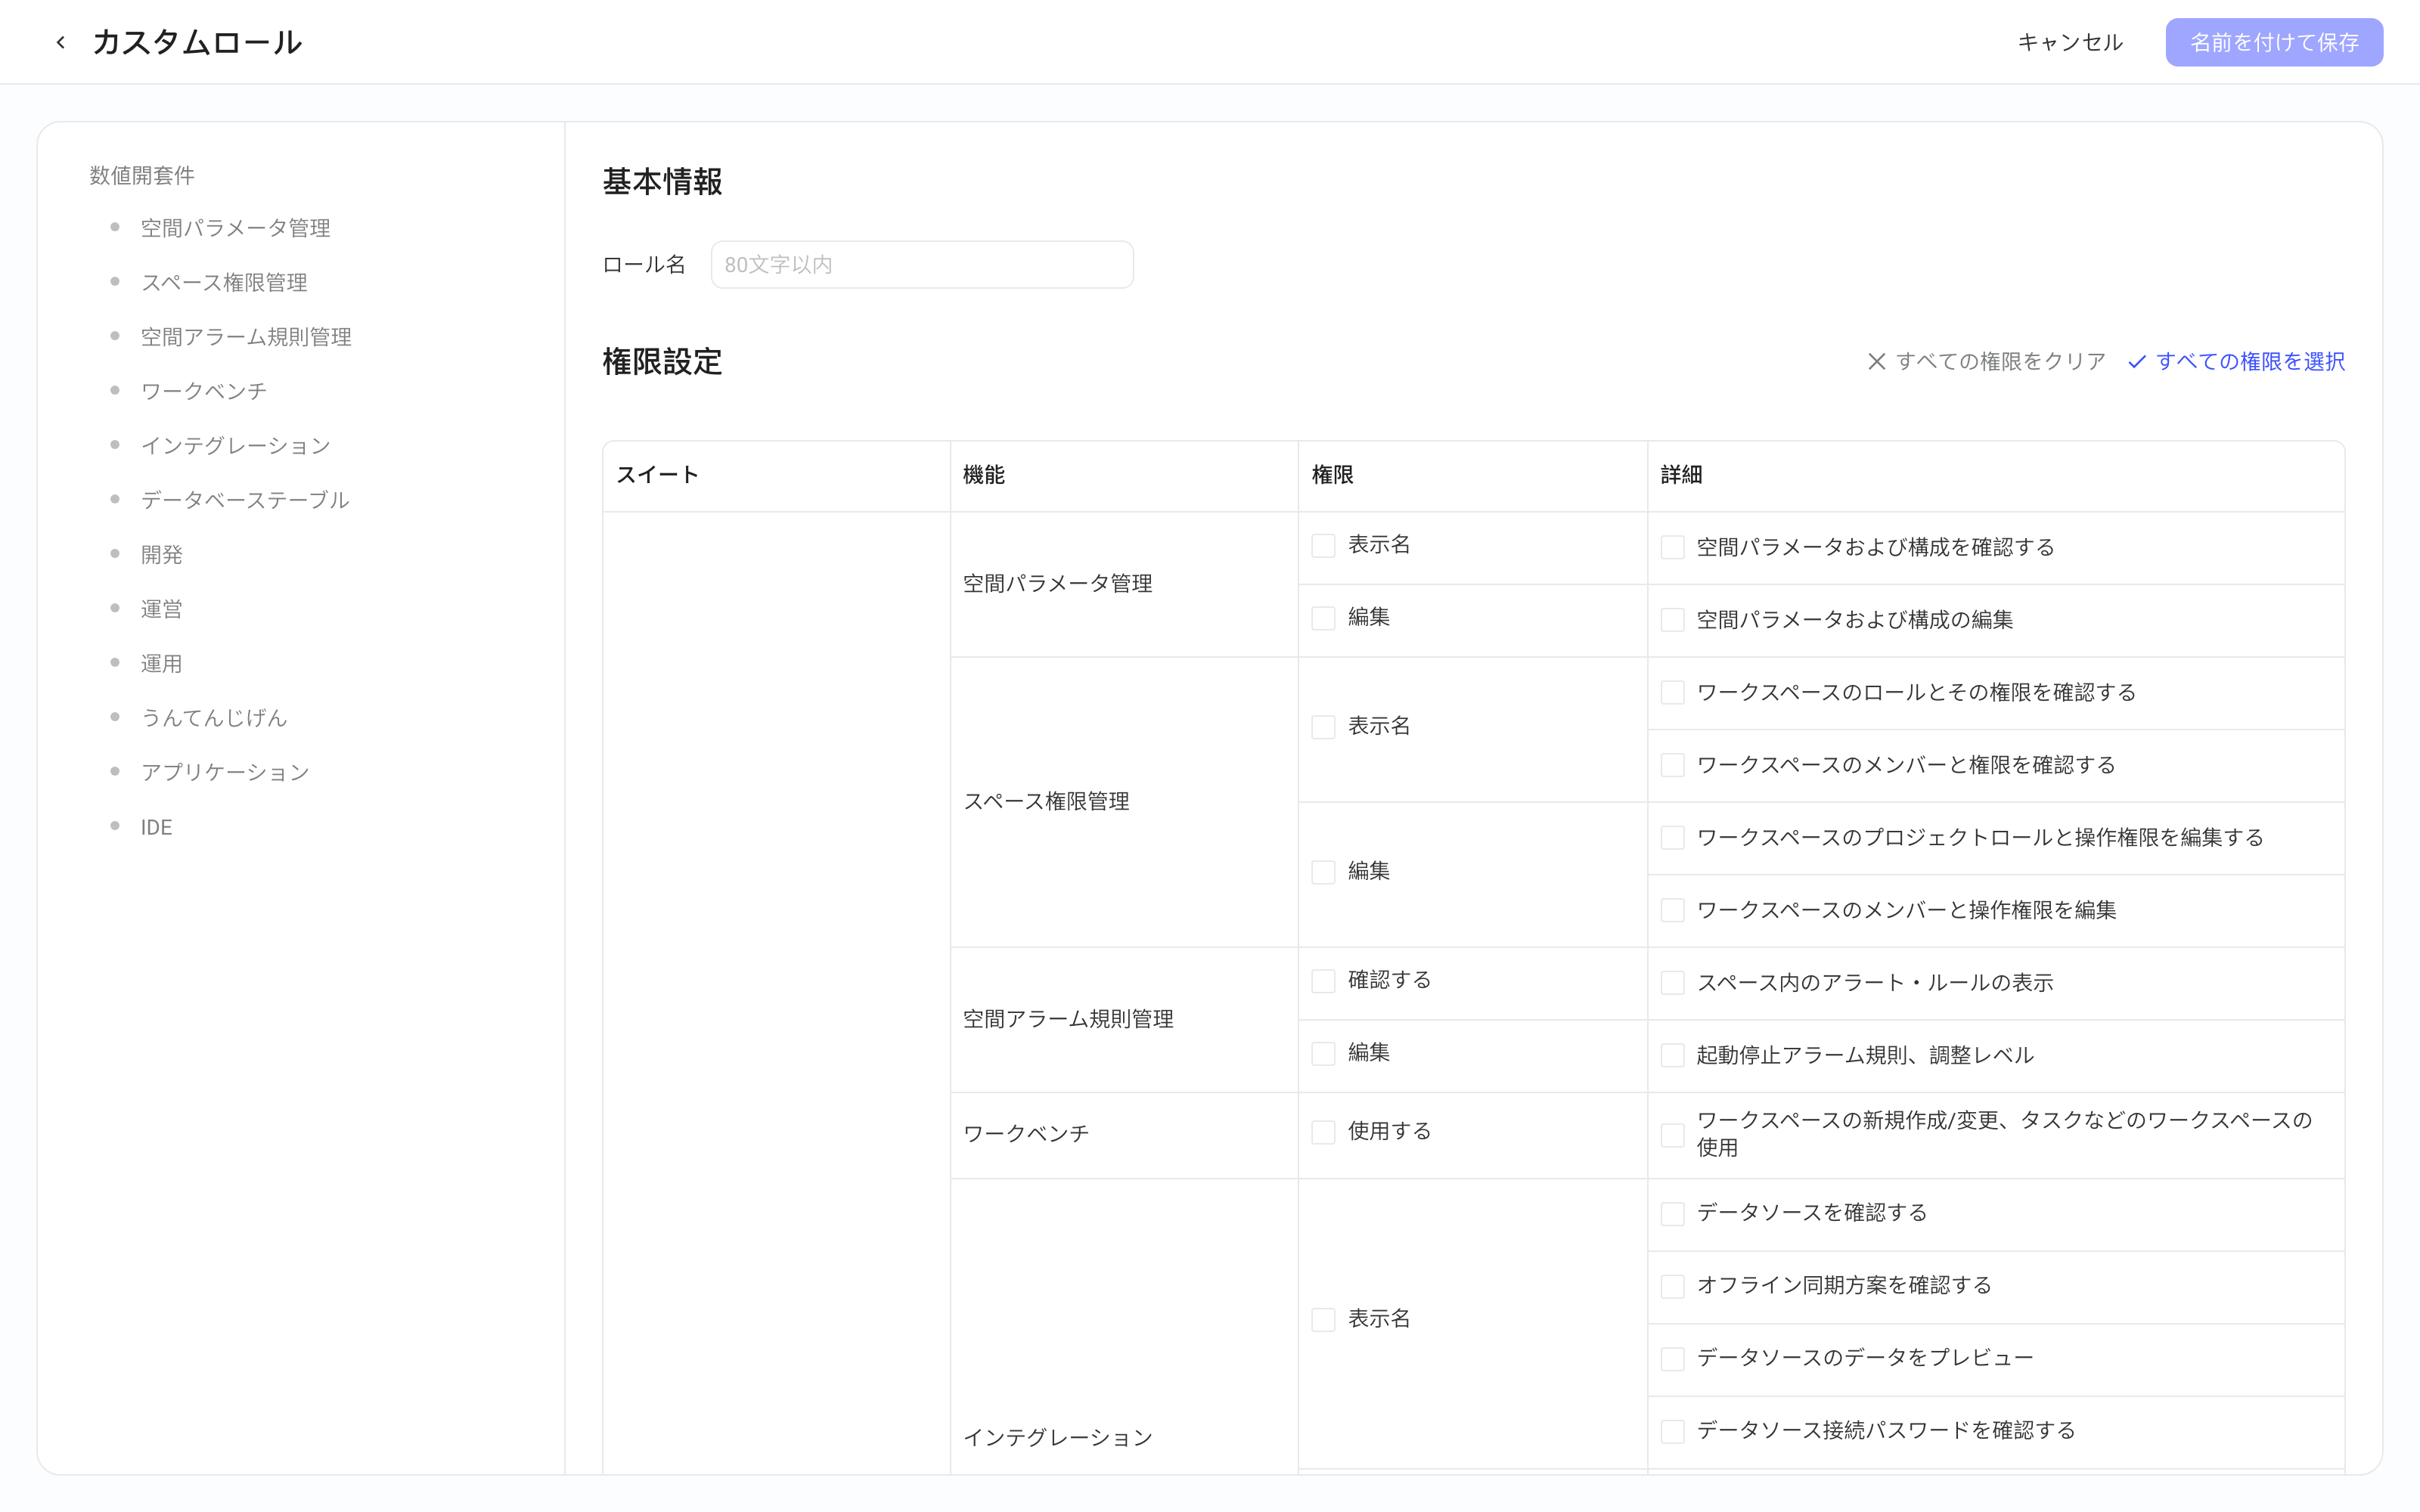Select うんてんじげん in the sidebar

click(214, 717)
